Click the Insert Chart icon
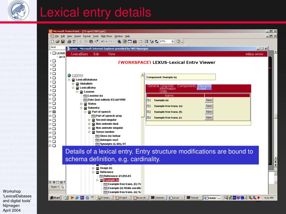Image resolution: width=286 pixels, height=214 pixels. [135, 42]
